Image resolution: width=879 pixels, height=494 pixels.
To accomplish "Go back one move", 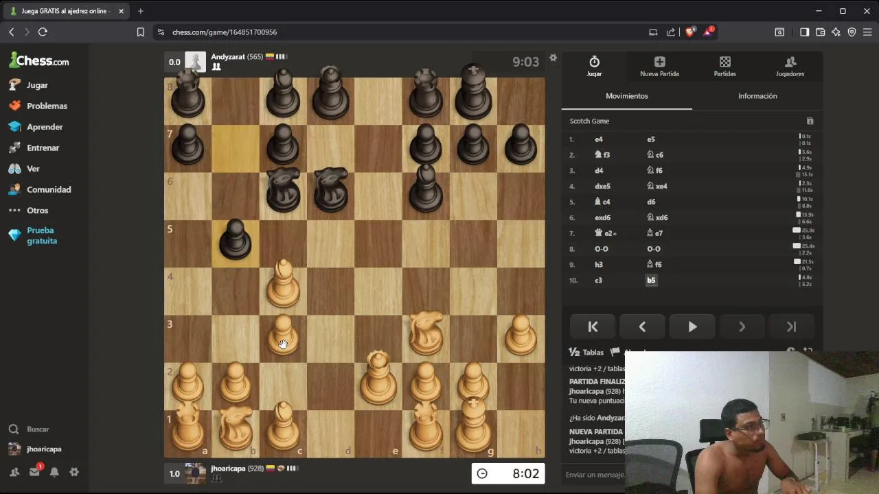I will pyautogui.click(x=642, y=327).
